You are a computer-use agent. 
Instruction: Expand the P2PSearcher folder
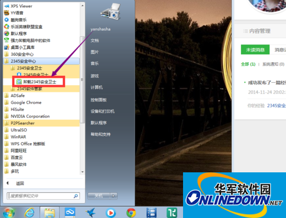[41, 123]
